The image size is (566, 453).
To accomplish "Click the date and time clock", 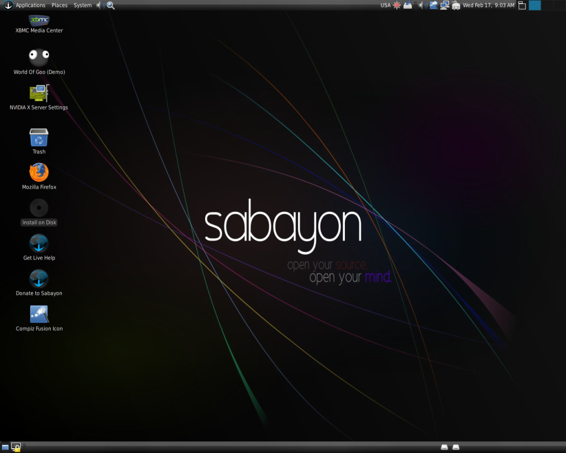I will (x=488, y=6).
